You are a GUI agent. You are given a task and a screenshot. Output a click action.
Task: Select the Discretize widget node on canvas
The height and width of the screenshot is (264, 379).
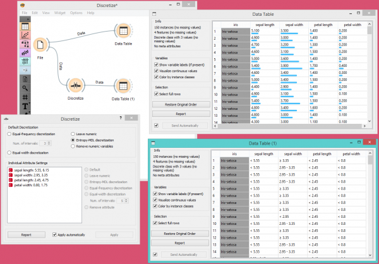75,84
